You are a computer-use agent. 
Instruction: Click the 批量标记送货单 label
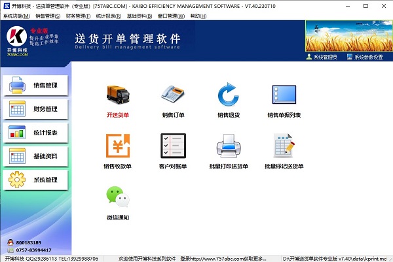click(284, 166)
